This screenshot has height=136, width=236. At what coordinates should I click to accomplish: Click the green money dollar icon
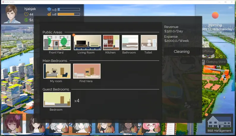26,20
